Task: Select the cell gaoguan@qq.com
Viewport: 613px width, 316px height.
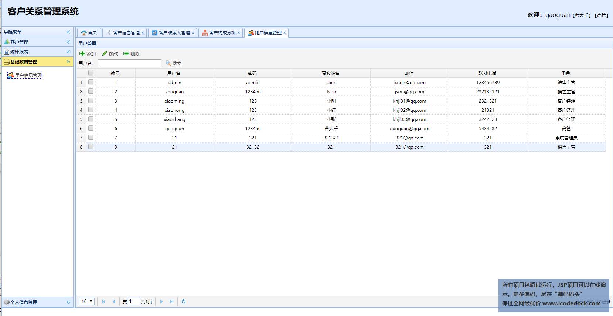Action: coord(409,128)
